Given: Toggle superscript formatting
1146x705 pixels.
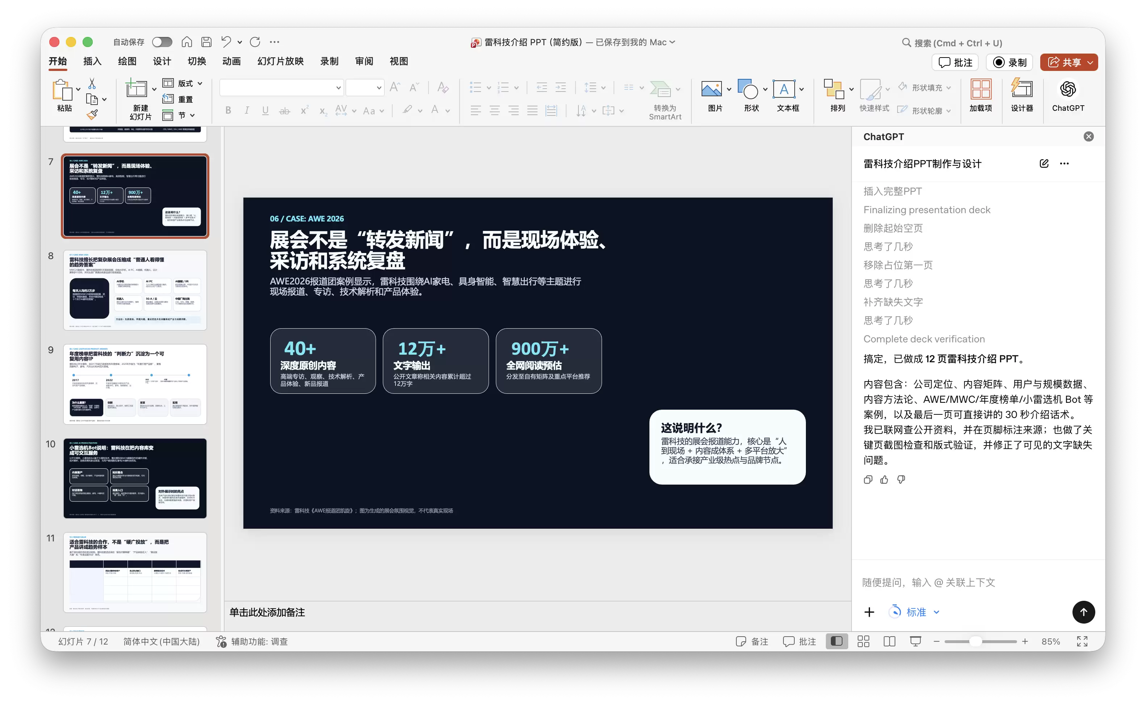Looking at the screenshot, I should pyautogui.click(x=304, y=110).
